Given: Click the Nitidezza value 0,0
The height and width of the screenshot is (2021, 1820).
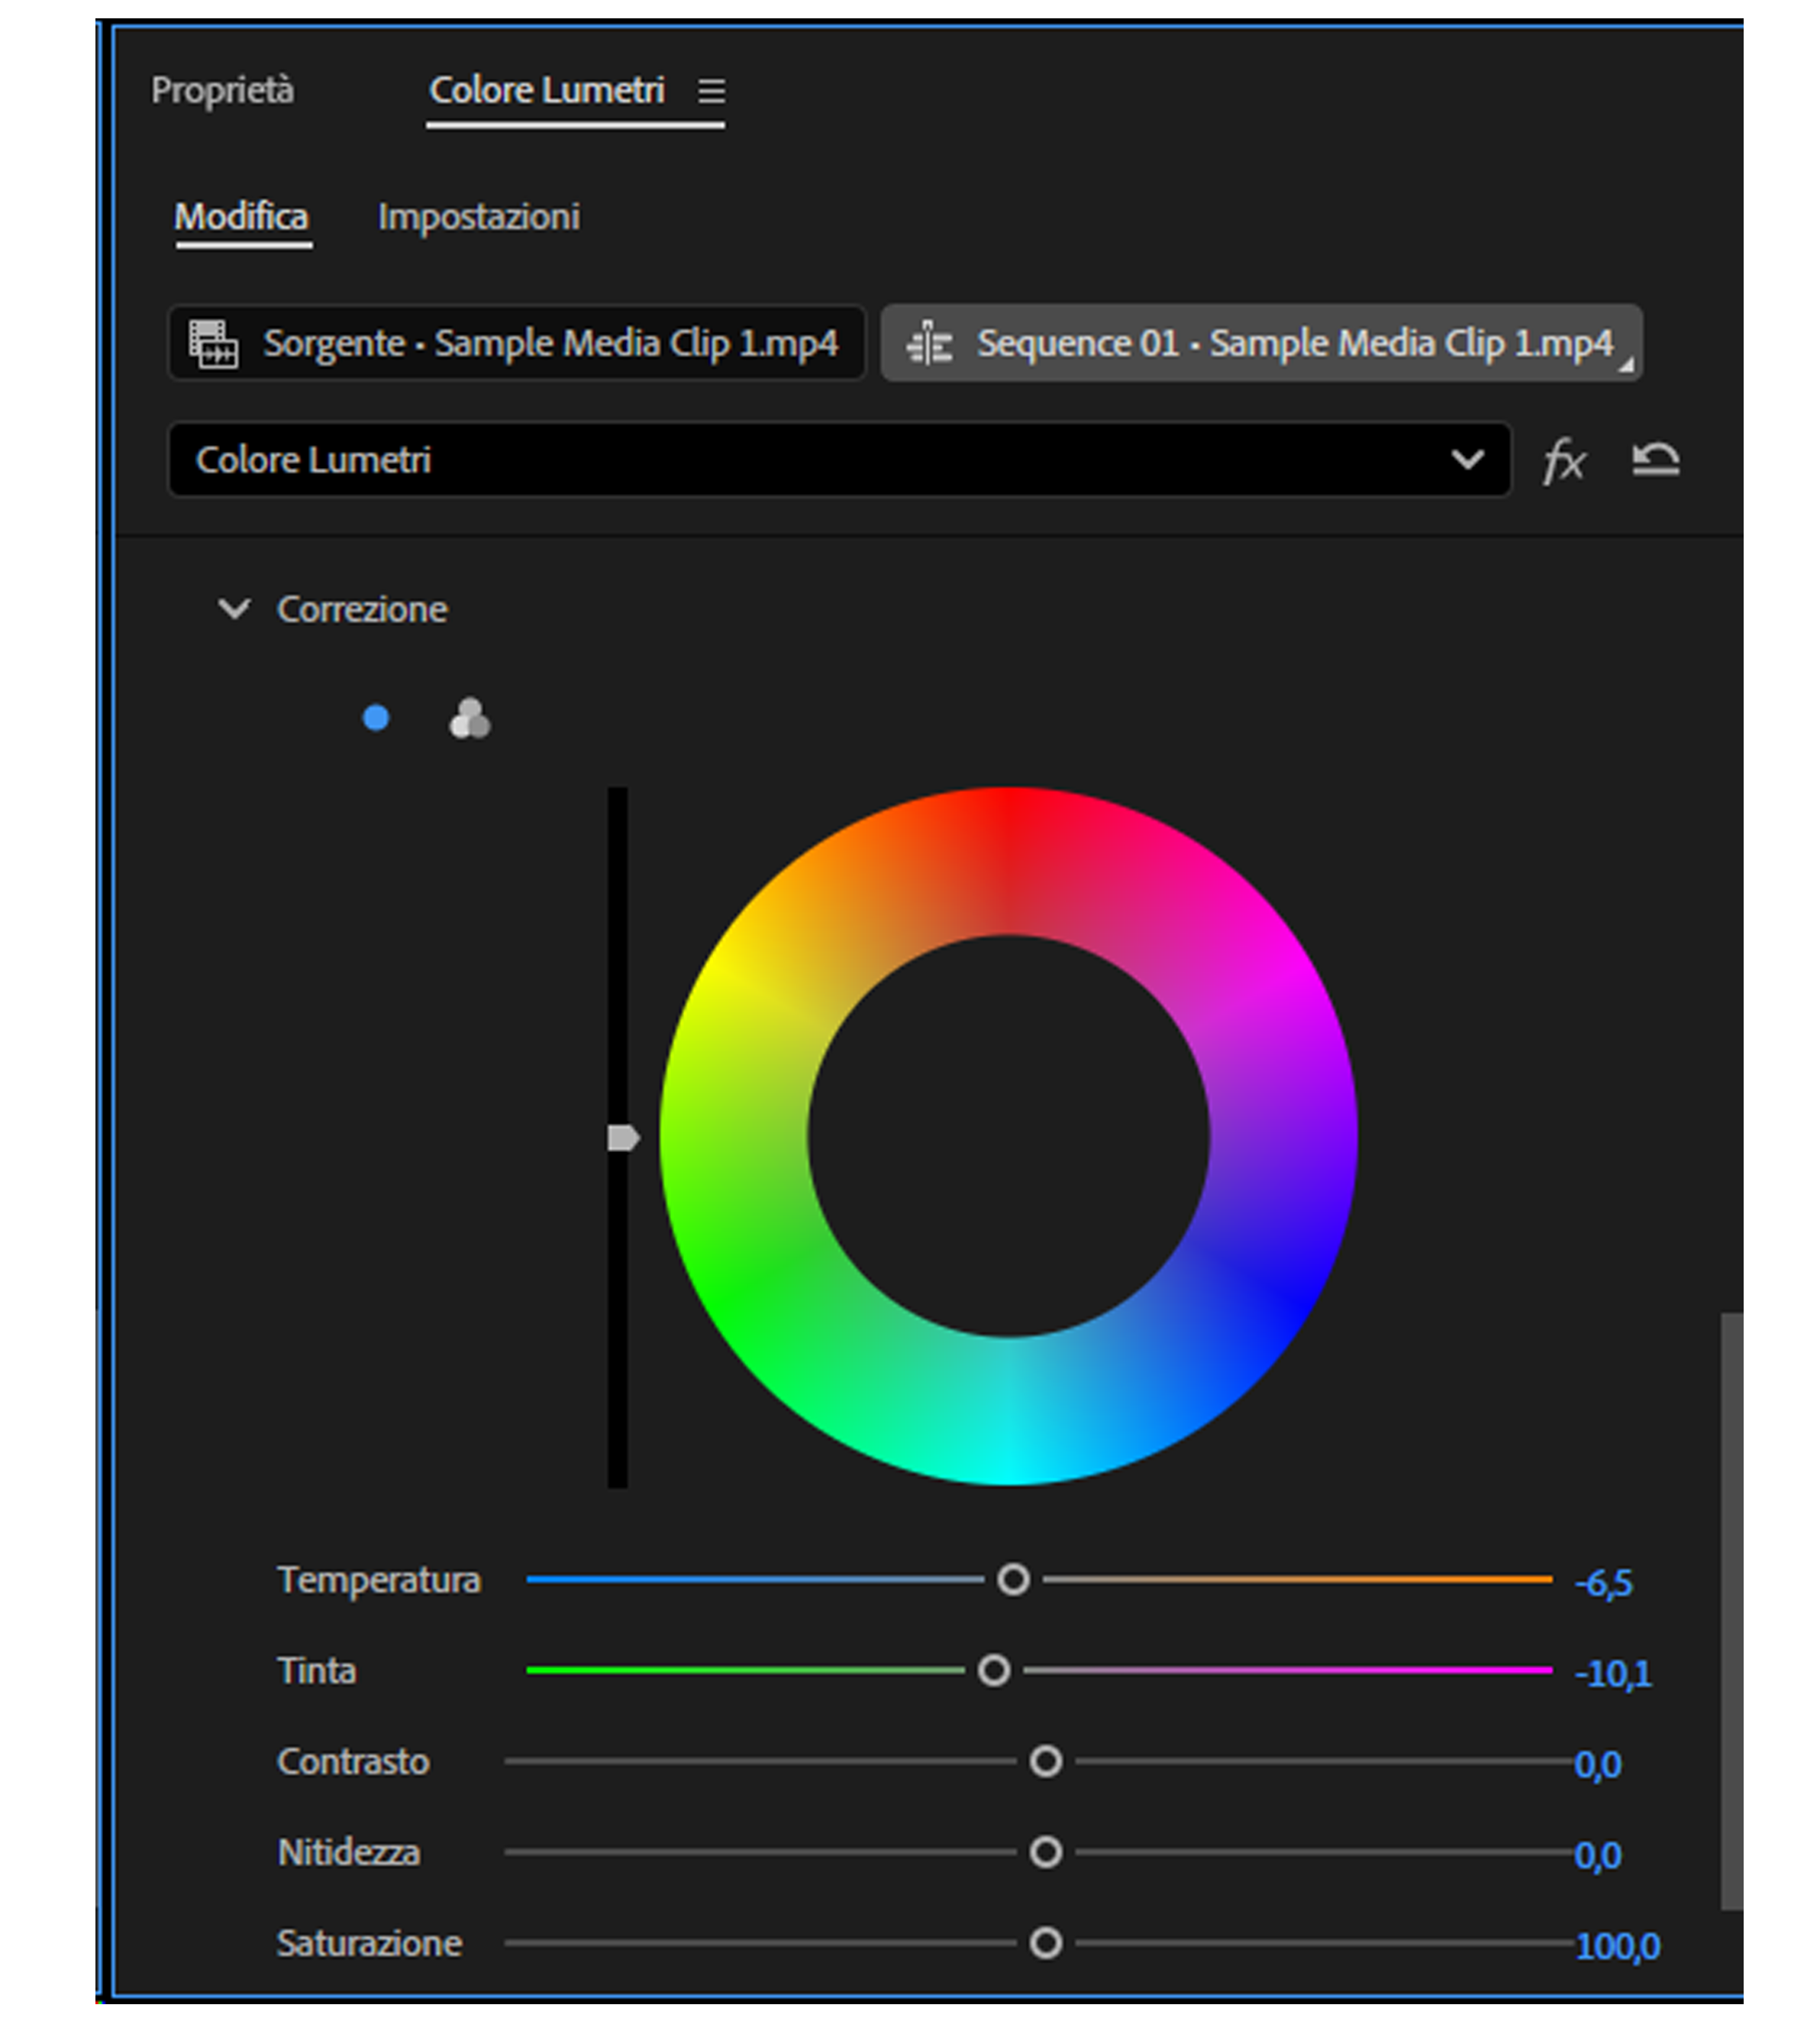Looking at the screenshot, I should point(1598,1856).
